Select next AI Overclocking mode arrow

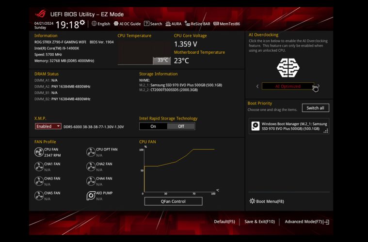coord(318,86)
